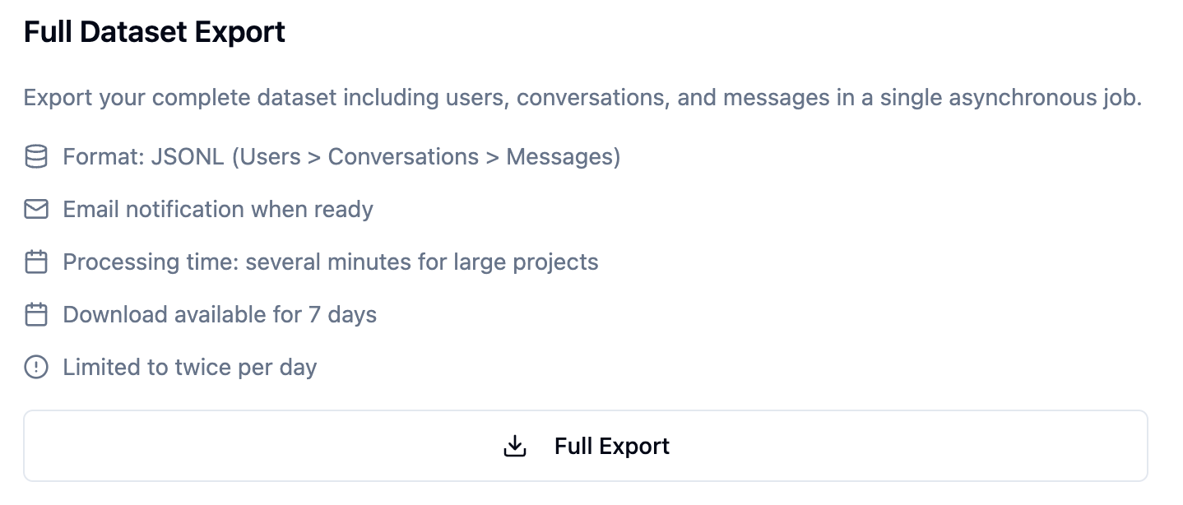Click the calendar icon beside Processing time
The width and height of the screenshot is (1183, 505).
click(x=36, y=262)
